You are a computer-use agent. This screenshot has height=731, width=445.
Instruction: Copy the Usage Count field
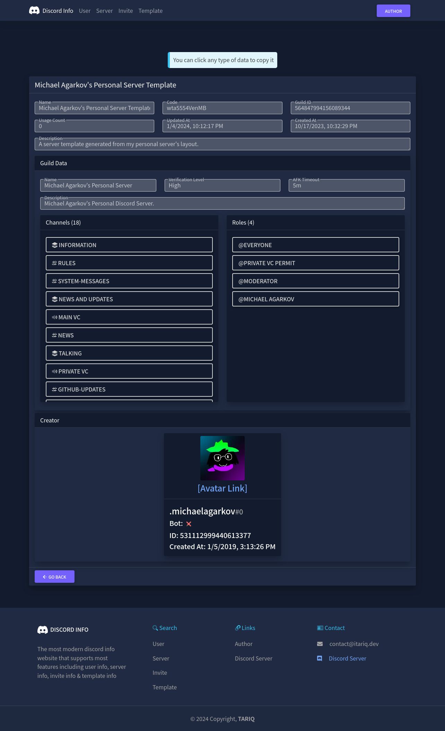coord(94,126)
